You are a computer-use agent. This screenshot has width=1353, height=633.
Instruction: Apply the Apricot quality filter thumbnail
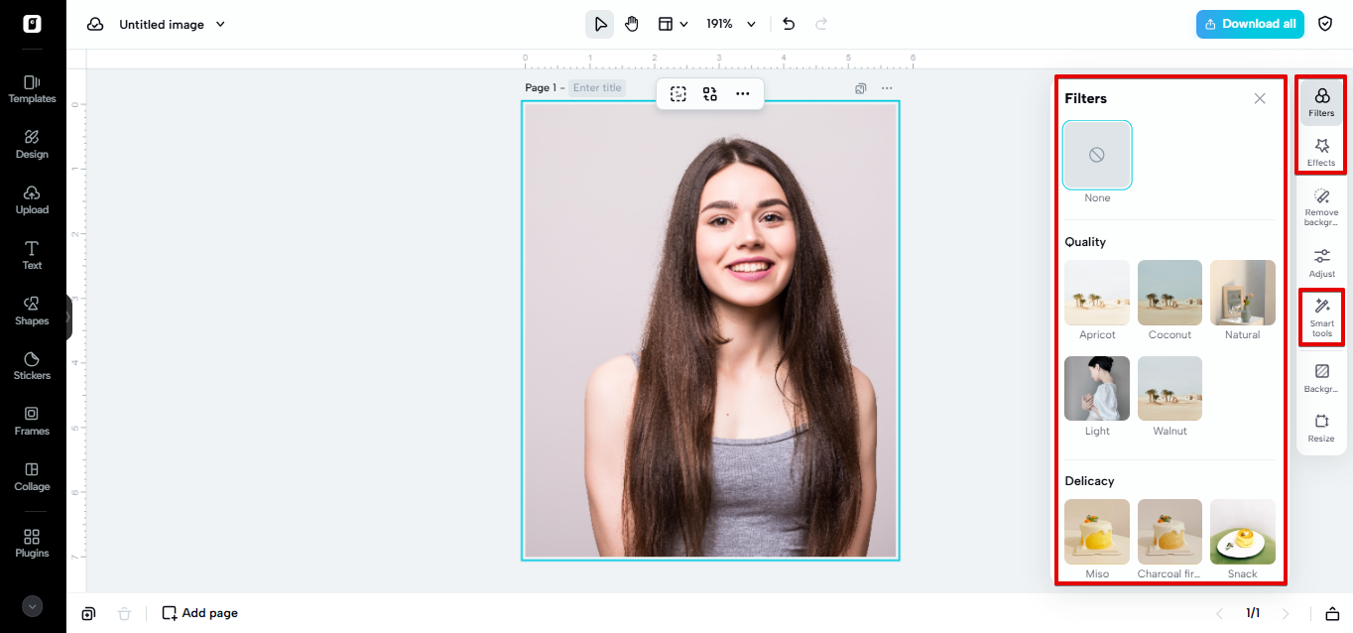point(1096,293)
